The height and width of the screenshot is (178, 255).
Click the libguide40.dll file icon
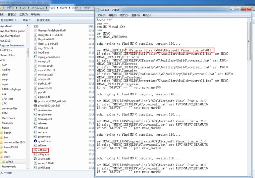click(x=35, y=39)
